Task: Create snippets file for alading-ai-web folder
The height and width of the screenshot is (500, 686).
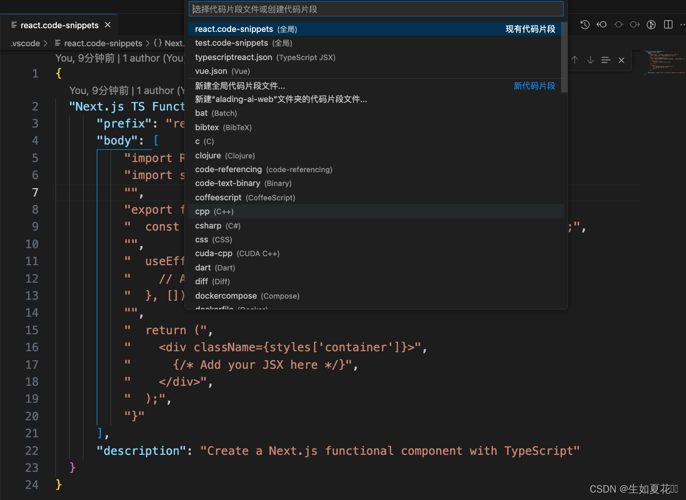Action: coord(374,99)
